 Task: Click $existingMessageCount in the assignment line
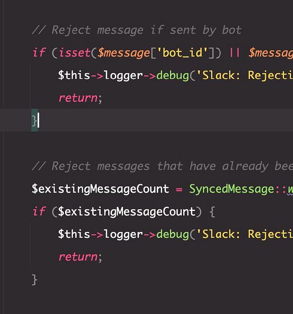click(x=100, y=189)
